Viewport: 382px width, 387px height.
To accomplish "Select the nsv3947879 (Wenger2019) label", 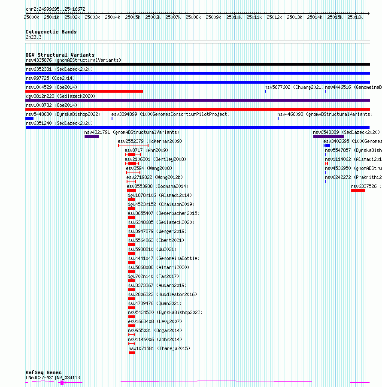I will [x=157, y=231].
